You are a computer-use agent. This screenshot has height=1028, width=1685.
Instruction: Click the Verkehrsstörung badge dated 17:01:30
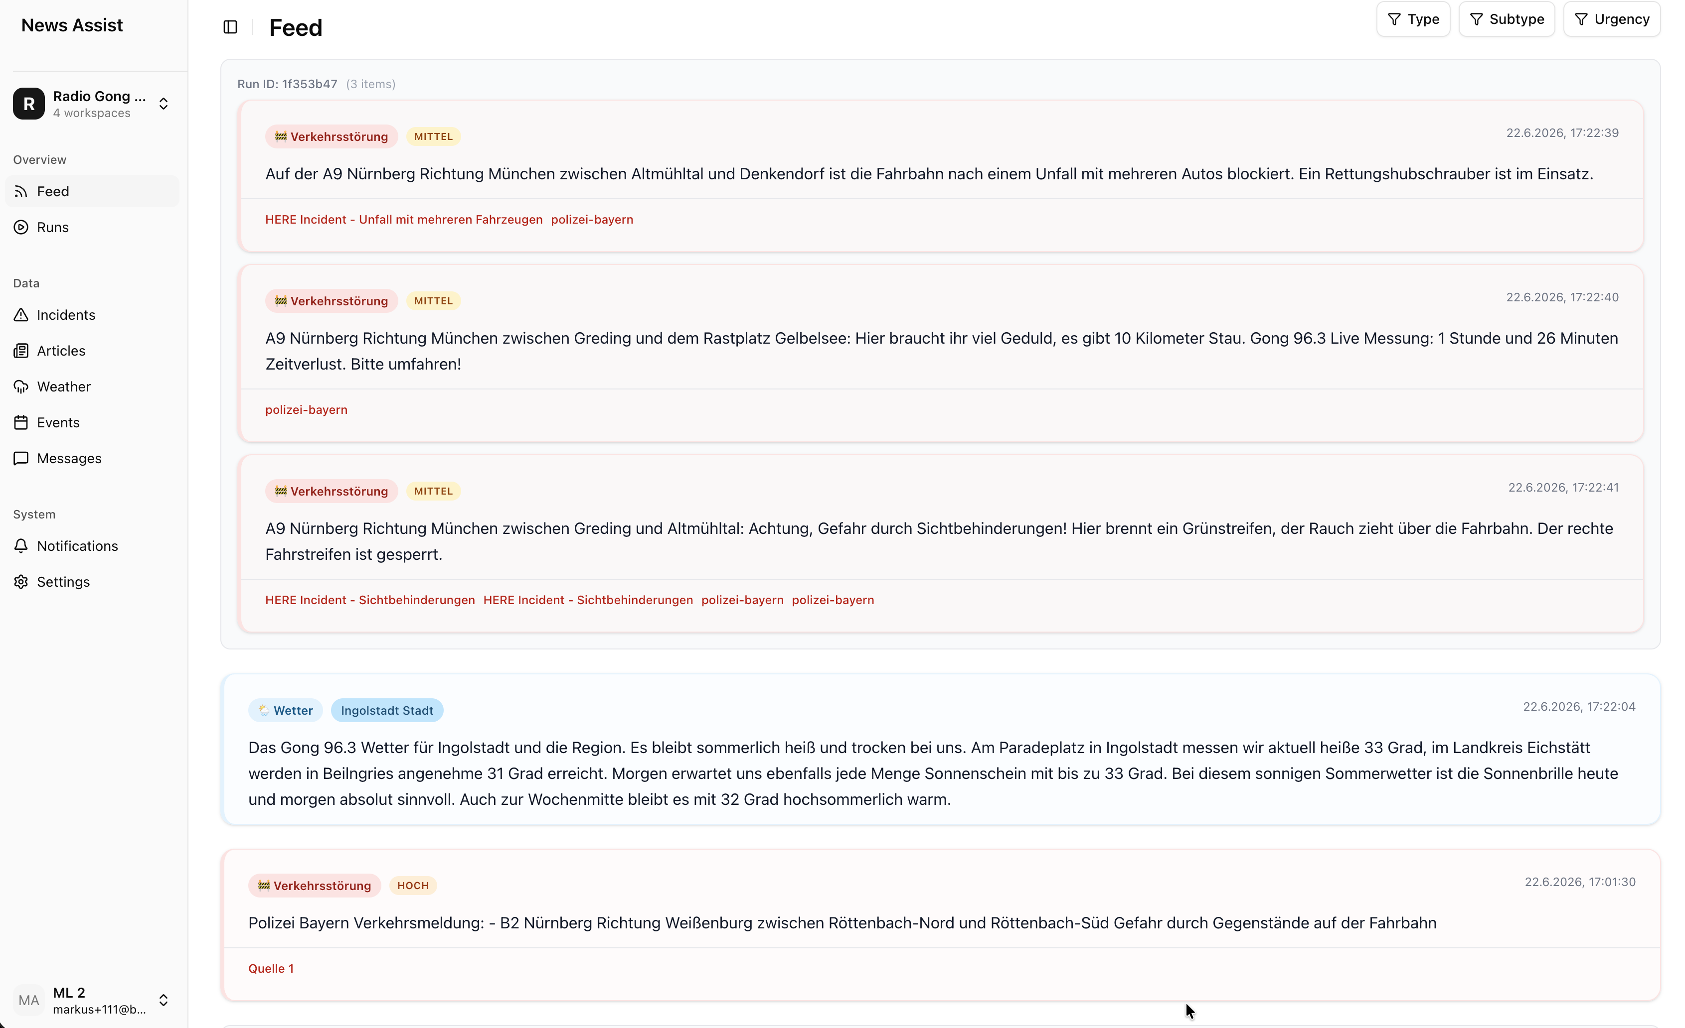pos(315,886)
